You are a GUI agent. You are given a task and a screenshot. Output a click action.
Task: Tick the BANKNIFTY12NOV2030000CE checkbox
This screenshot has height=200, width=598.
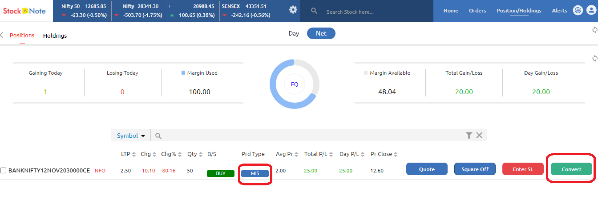tap(4, 170)
